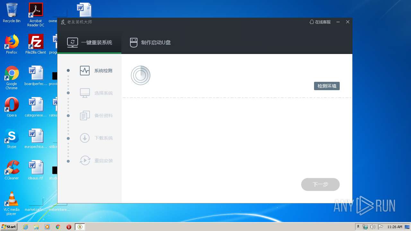Open the Word document at top of desktop
Image resolution: width=411 pixels, height=231 pixels.
84,10
